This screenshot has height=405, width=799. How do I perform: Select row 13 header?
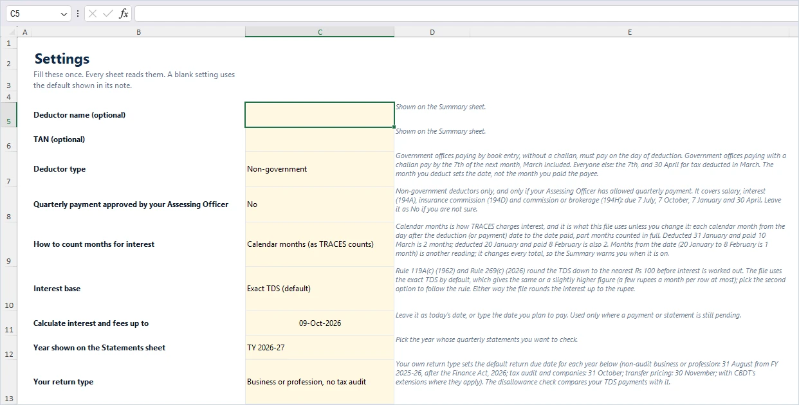pos(9,382)
